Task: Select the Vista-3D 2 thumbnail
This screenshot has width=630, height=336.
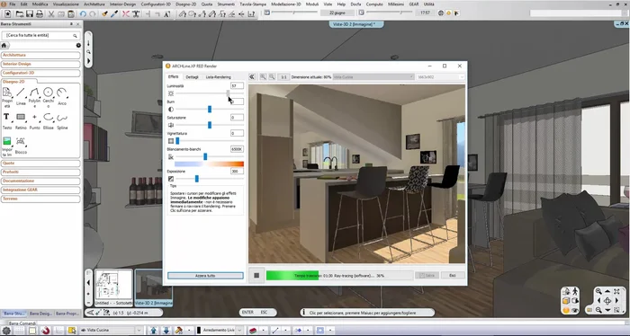Action: click(153, 287)
